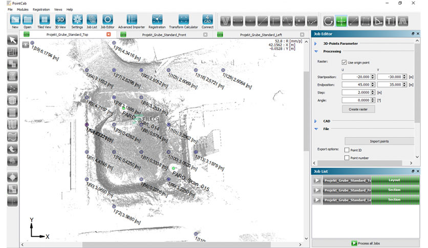Toggle the eye visibility icon in view
The height and width of the screenshot is (248, 428).
click(x=26, y=45)
